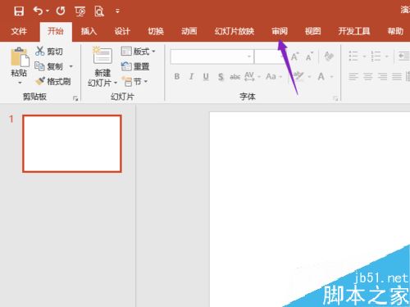Click the 重置 reset slide button
Image resolution: width=410 pixels, height=307 pixels.
(135, 66)
